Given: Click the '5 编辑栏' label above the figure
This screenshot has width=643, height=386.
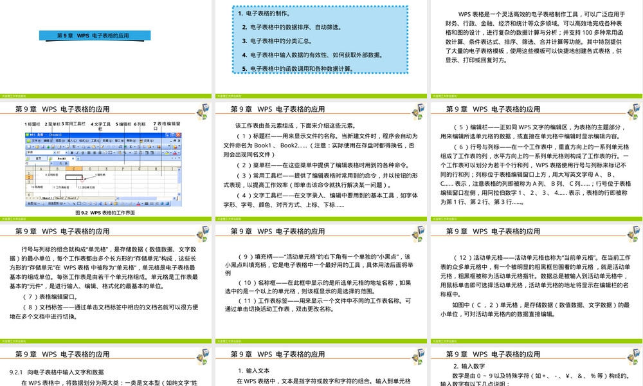Looking at the screenshot, I should (x=123, y=124).
